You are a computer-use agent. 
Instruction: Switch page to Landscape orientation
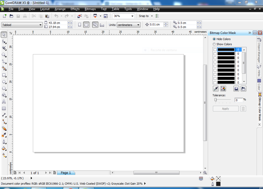(x=86, y=25)
